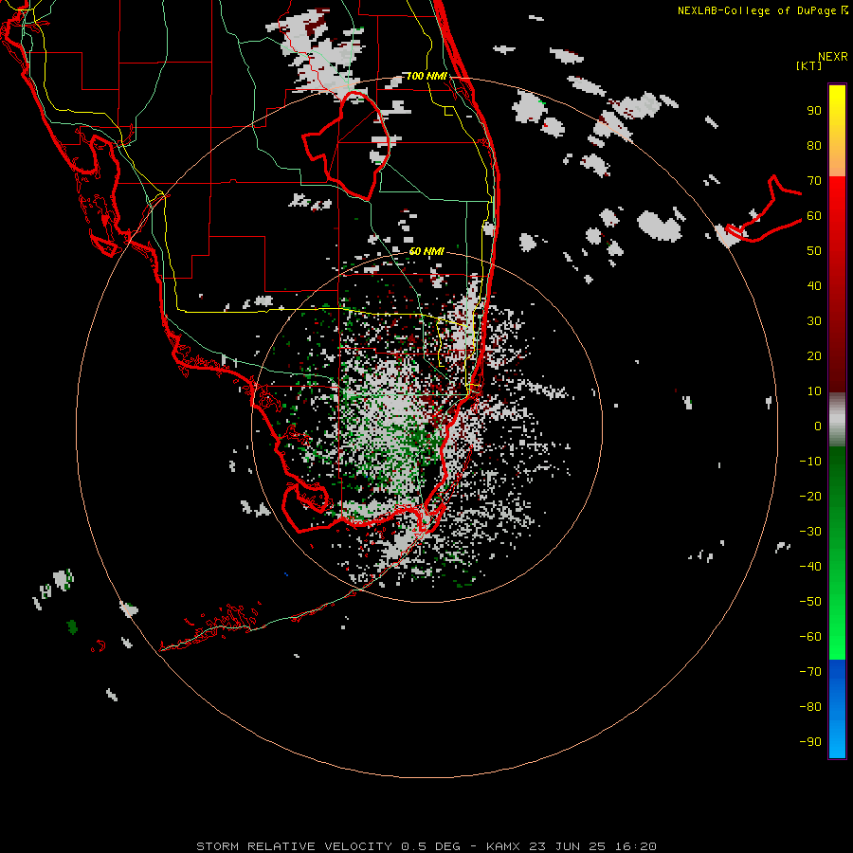853x853 pixels.
Task: Select the 10 value on velocity scale
Action: coord(814,391)
